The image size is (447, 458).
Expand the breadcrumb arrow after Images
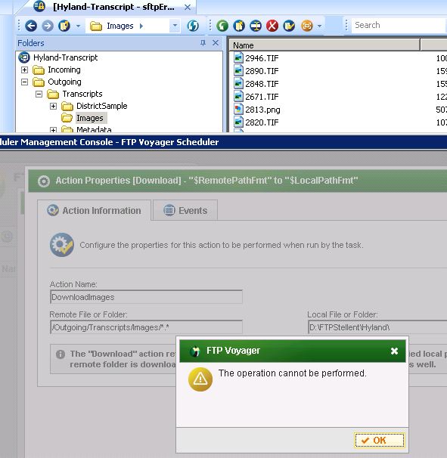(141, 26)
